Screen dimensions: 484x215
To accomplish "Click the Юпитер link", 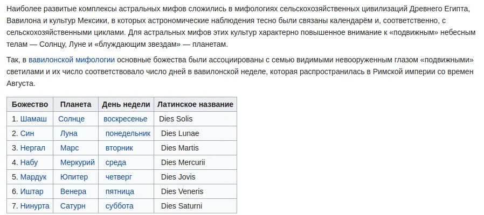I will pos(74,177).
